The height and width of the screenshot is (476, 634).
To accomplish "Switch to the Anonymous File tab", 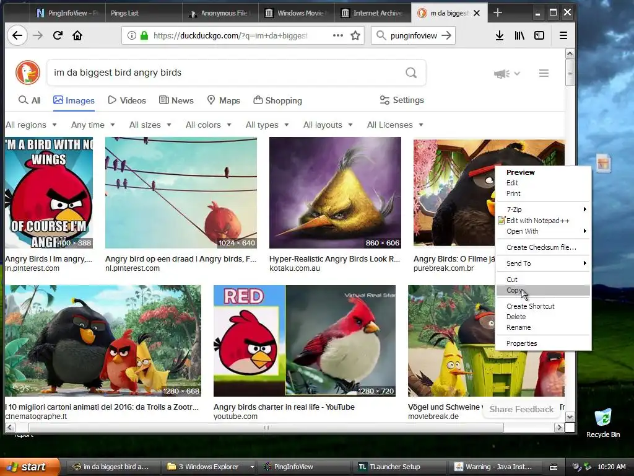I will tap(221, 13).
